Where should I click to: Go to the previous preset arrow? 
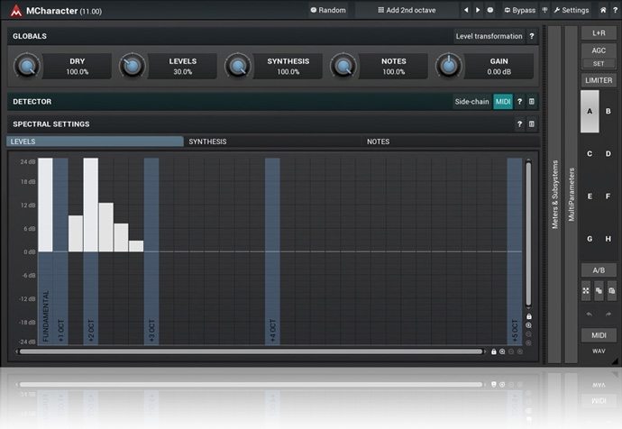[465, 11]
